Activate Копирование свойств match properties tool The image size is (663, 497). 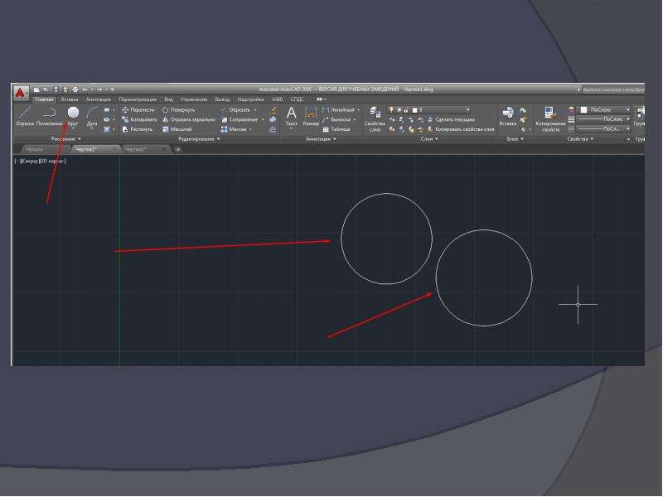pyautogui.click(x=550, y=119)
